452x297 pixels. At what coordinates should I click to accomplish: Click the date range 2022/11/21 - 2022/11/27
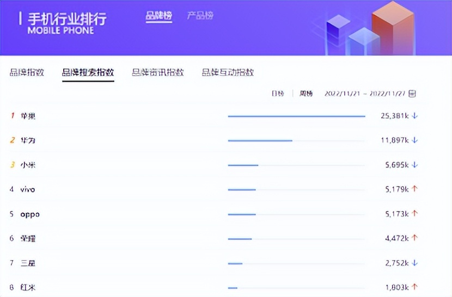[365, 94]
